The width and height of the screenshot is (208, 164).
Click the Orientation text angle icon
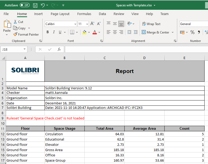(129, 24)
